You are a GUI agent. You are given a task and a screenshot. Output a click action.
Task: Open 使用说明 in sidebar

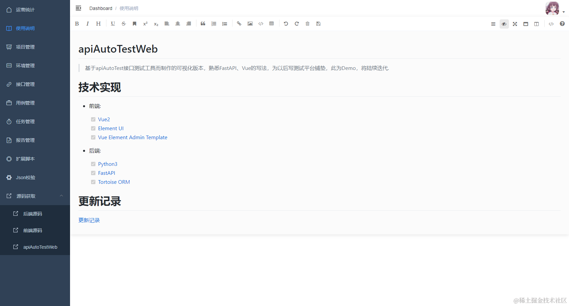point(35,28)
